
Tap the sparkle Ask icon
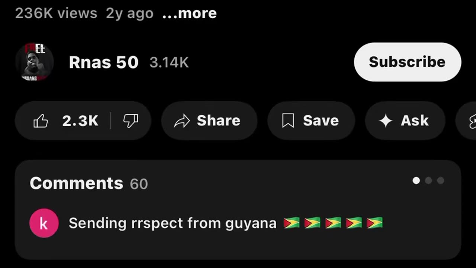pyautogui.click(x=386, y=121)
